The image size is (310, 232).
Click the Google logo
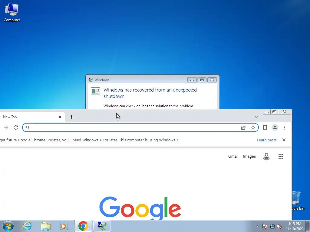pyautogui.click(x=140, y=208)
